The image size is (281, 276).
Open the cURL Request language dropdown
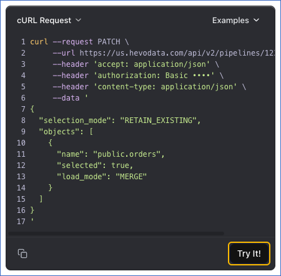[x=49, y=21]
